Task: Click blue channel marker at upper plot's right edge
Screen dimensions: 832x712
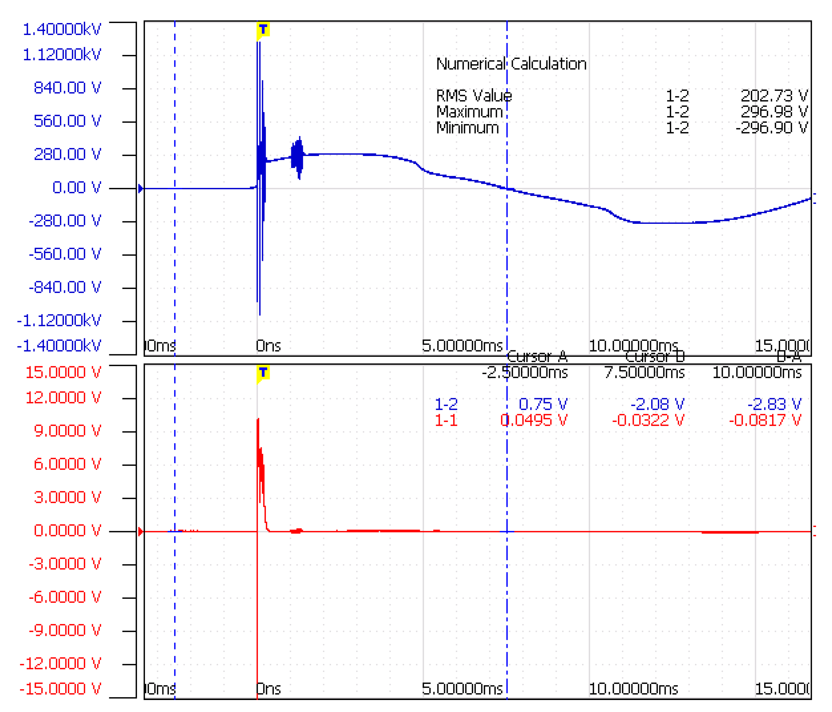Action: 814,198
